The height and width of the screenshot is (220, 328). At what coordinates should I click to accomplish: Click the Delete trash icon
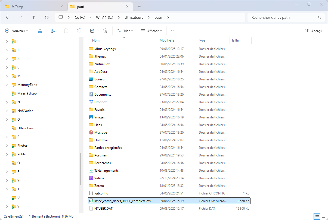105,31
